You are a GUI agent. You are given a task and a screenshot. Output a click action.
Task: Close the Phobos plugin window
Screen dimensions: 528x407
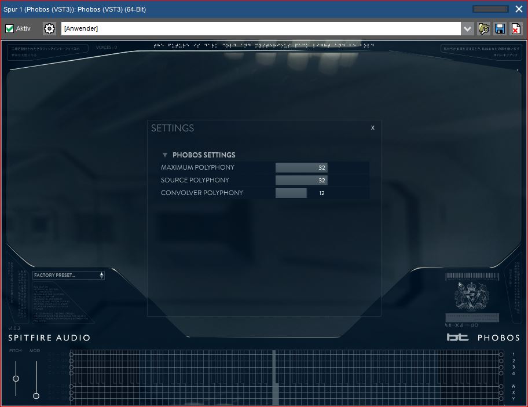coord(519,9)
